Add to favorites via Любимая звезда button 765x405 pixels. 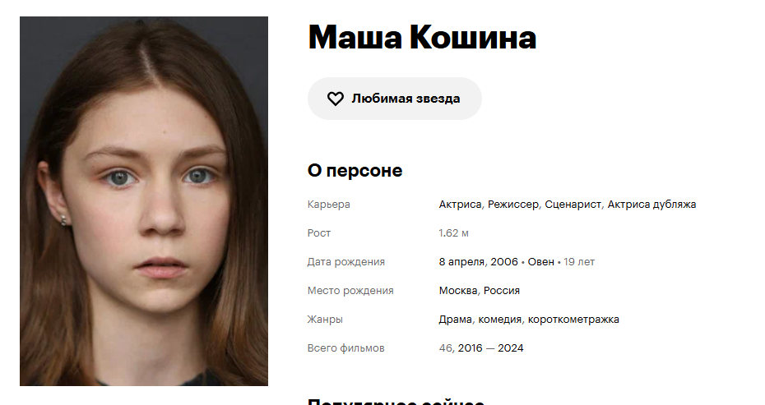(x=395, y=99)
